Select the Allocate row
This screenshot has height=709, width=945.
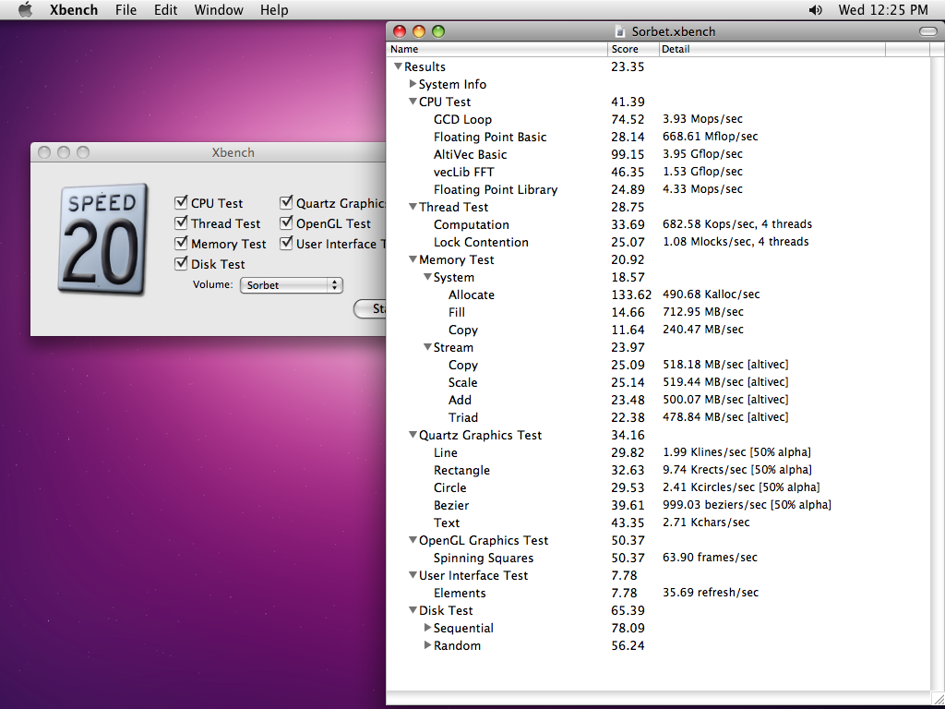tap(658, 294)
